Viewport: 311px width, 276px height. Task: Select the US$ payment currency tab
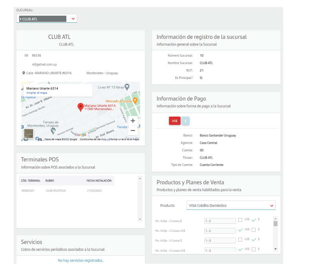pyautogui.click(x=175, y=121)
